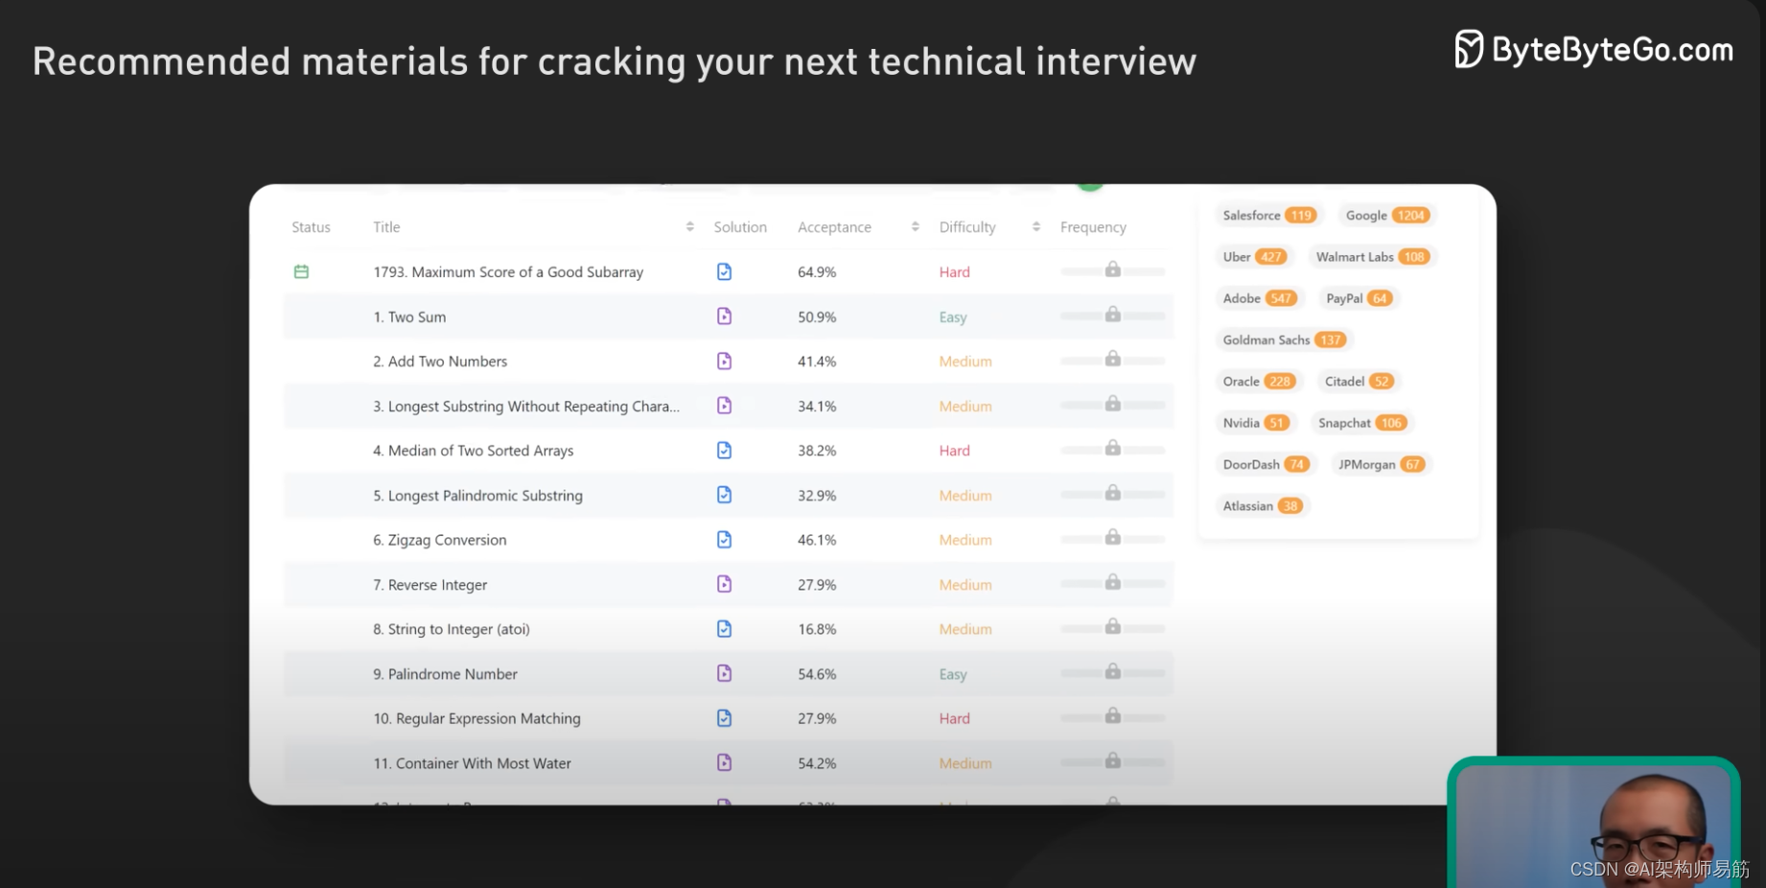Click the 64.9% acceptance value

(x=817, y=272)
